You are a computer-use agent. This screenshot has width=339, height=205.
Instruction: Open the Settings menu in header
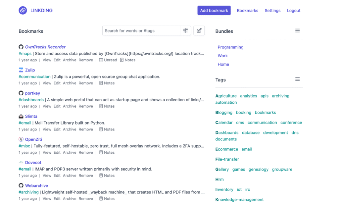pos(272,11)
